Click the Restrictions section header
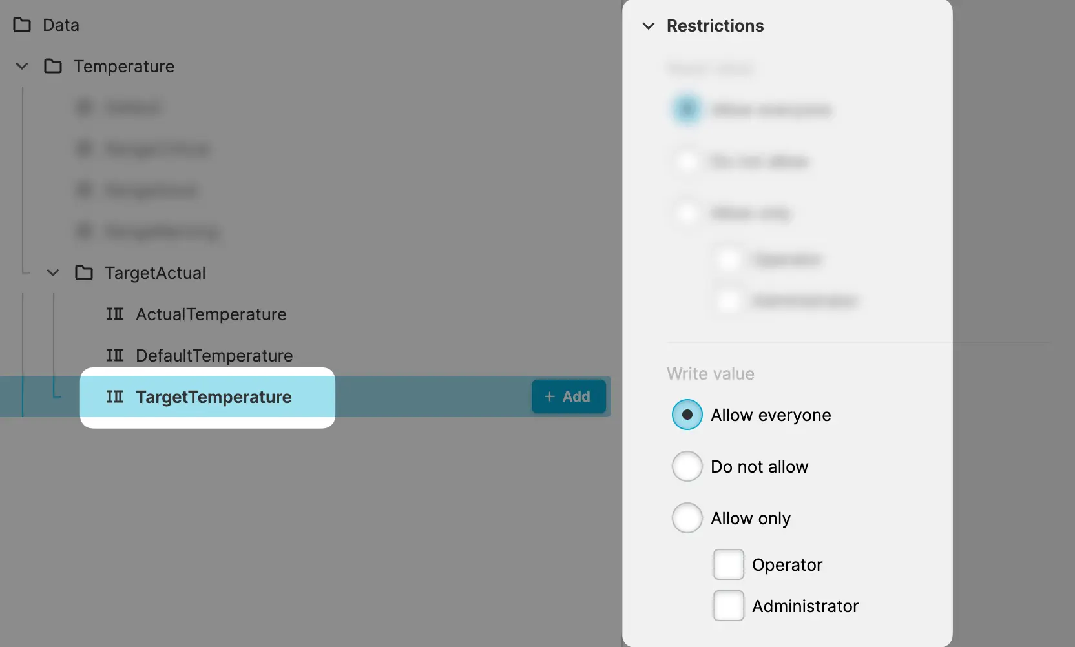The image size is (1075, 647). coord(715,26)
